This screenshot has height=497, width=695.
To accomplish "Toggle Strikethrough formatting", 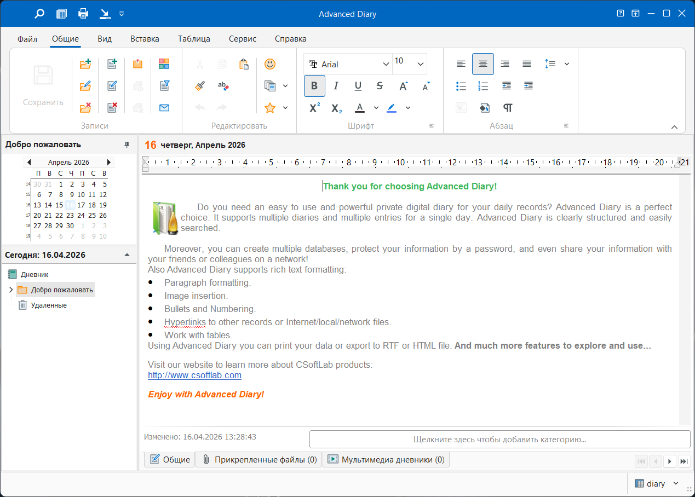I will [x=380, y=86].
